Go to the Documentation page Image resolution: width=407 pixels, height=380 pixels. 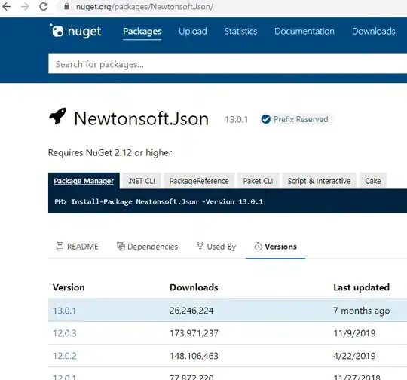point(304,32)
